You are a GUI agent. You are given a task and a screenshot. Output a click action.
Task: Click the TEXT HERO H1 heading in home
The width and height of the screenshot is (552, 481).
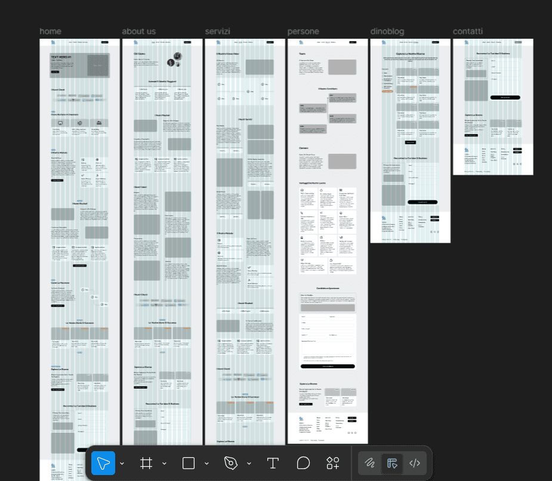point(61,57)
